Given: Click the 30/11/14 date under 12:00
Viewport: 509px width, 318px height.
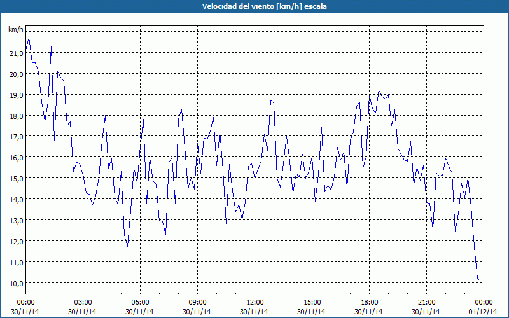Looking at the screenshot, I should tap(254, 312).
